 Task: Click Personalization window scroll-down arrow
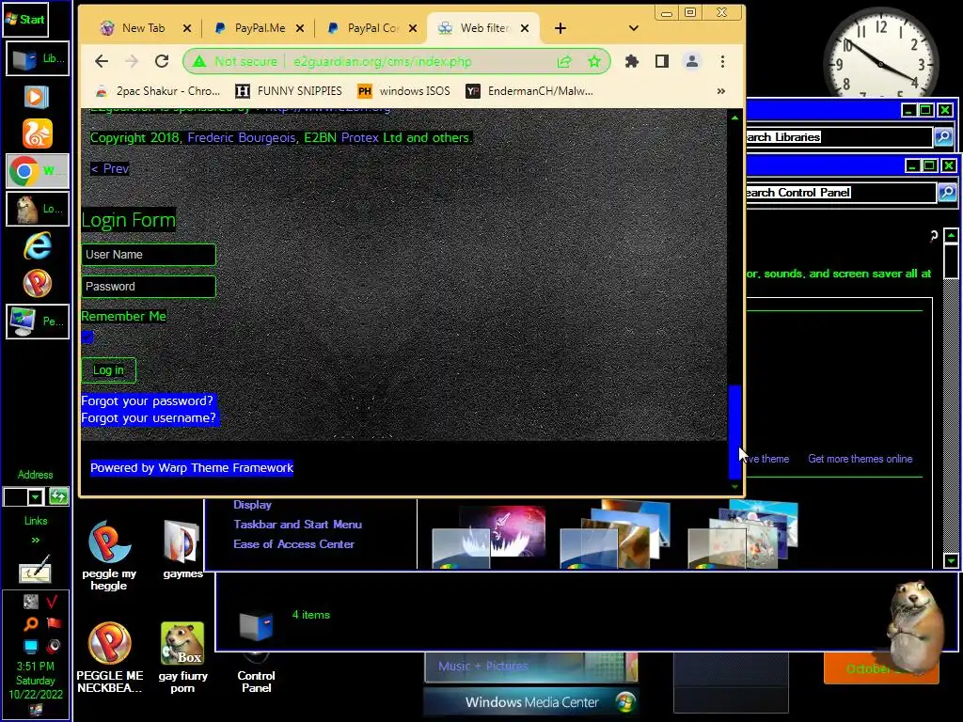coord(952,560)
